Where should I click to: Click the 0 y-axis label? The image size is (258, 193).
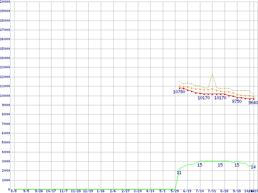point(9,189)
